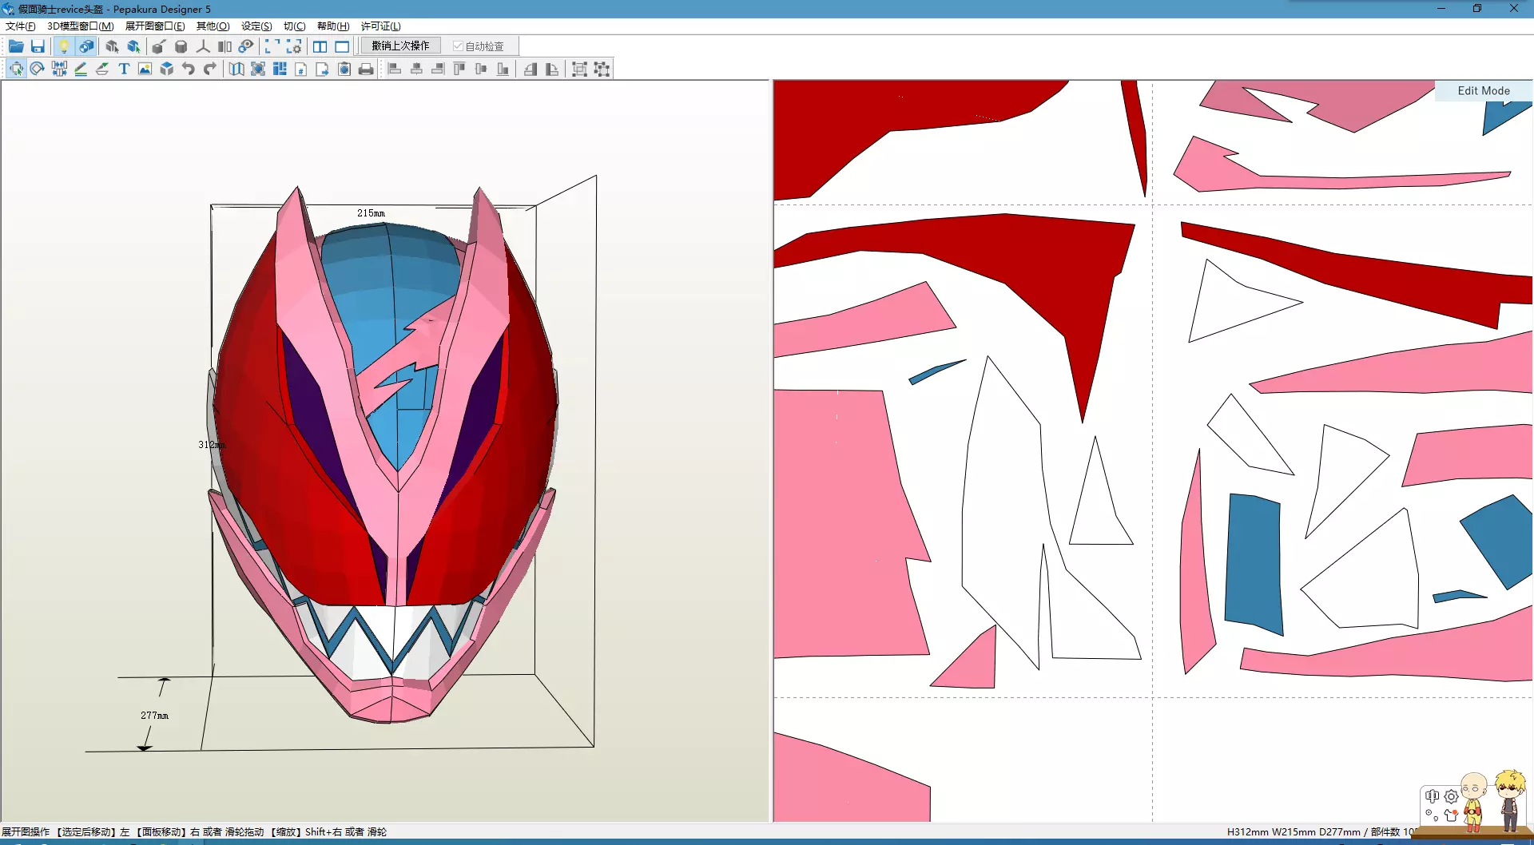Align selected parts to top edge
This screenshot has width=1534, height=845.
point(459,69)
